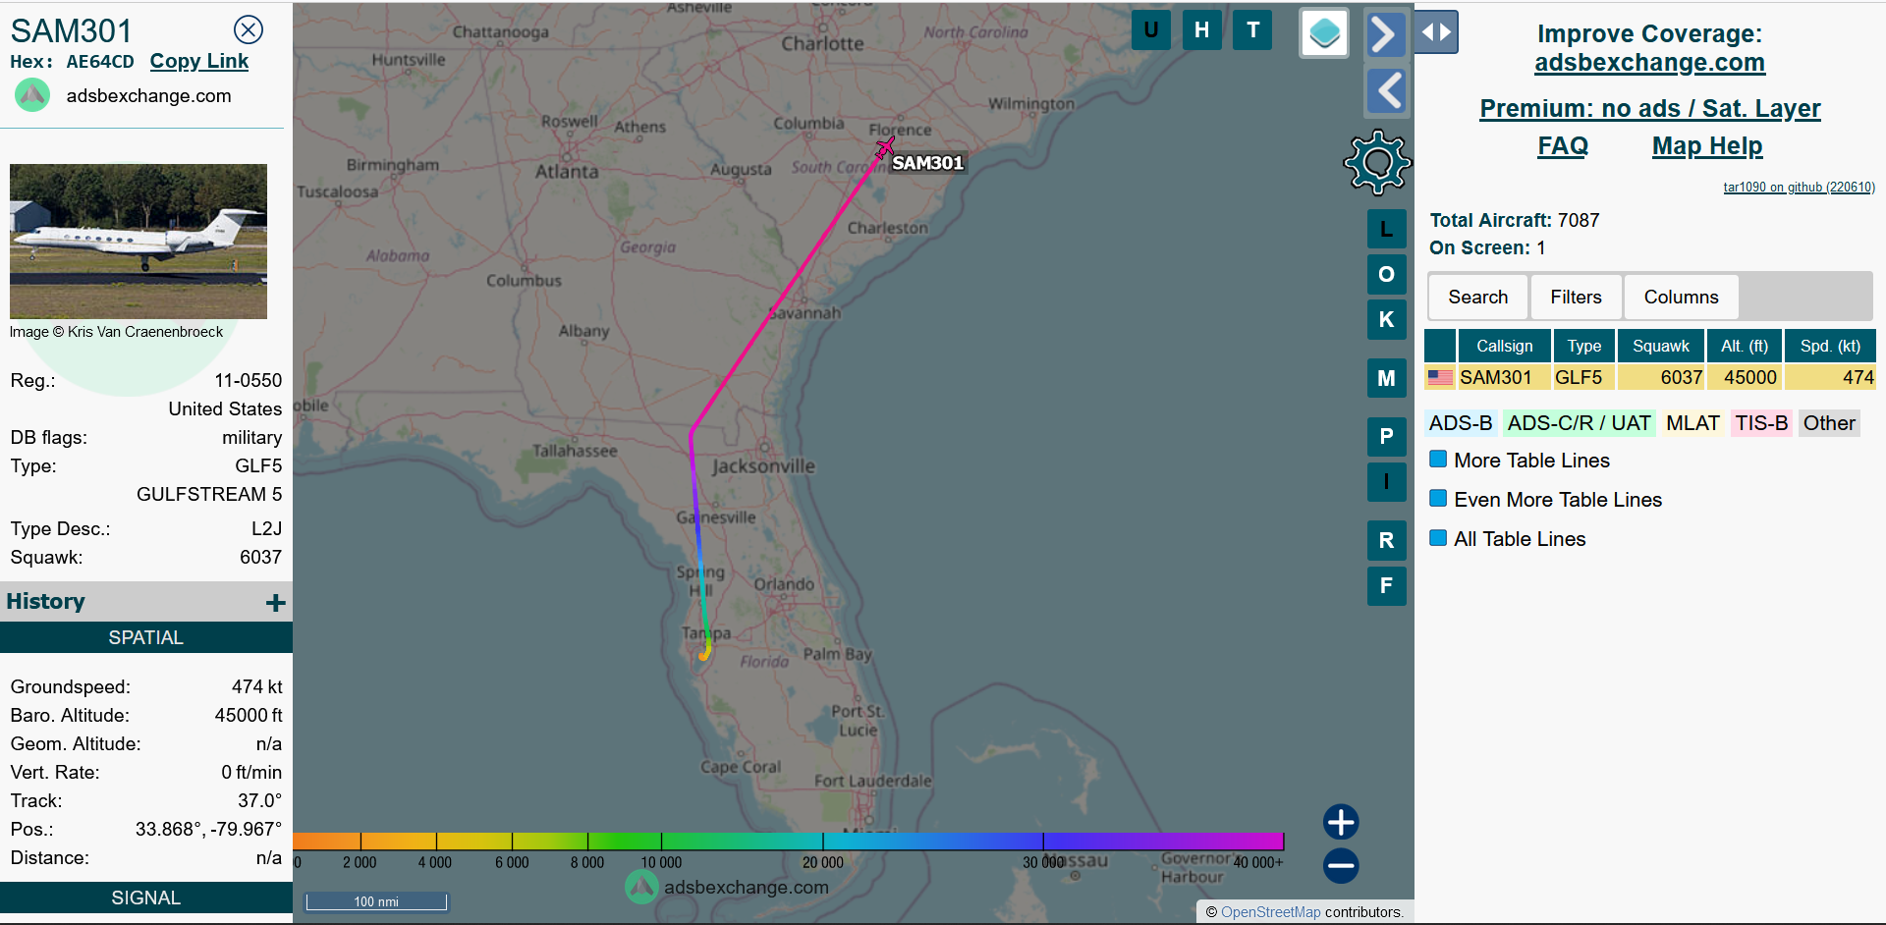
Task: Click the right chevron arrow button
Action: coord(1385,34)
